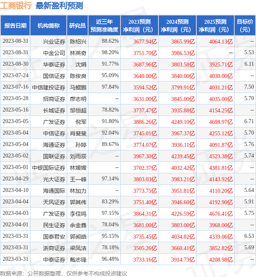Click report date 2023-04-29

(x=15, y=179)
